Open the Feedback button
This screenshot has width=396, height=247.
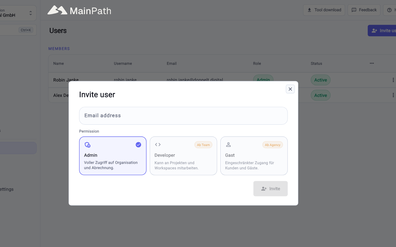[364, 10]
